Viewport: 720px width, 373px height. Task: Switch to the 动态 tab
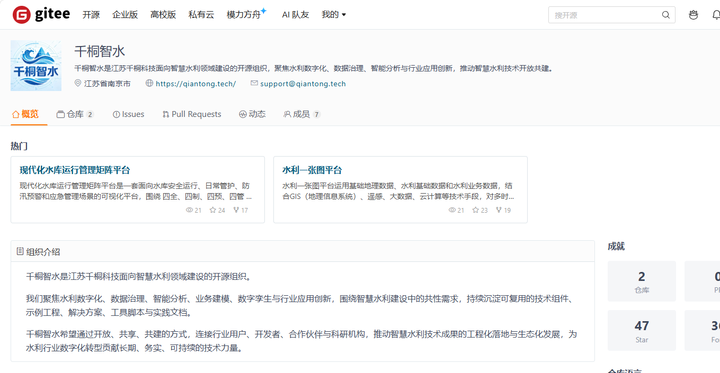click(252, 114)
